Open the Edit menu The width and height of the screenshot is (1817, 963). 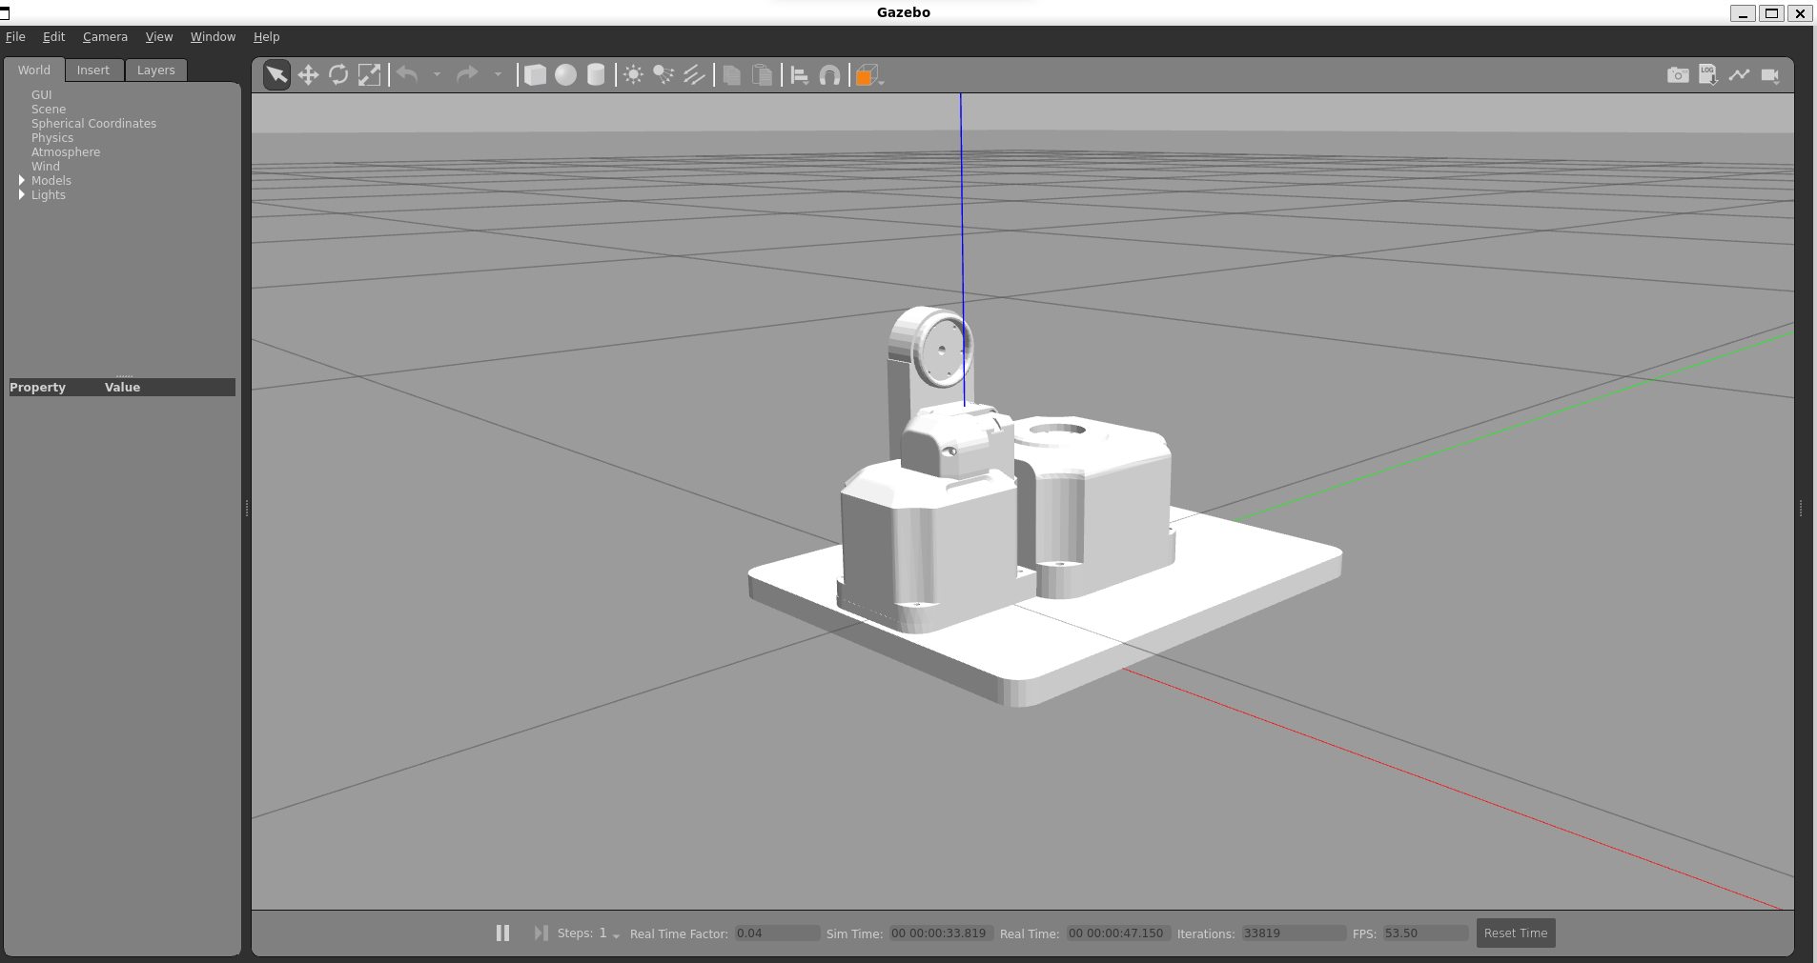pos(53,37)
